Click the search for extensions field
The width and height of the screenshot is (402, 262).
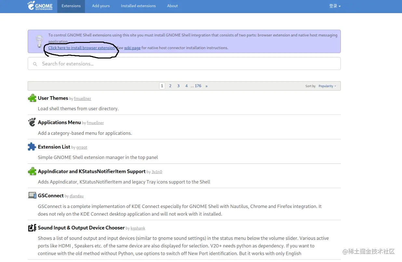tap(184, 64)
